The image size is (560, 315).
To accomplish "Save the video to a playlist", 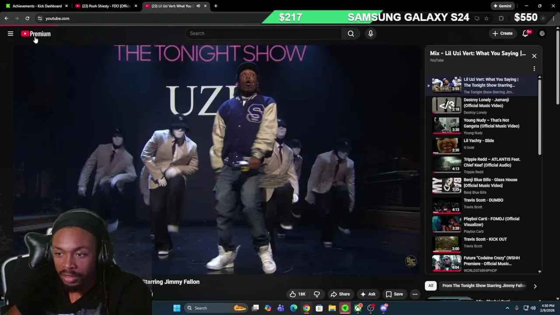I will coord(394,294).
